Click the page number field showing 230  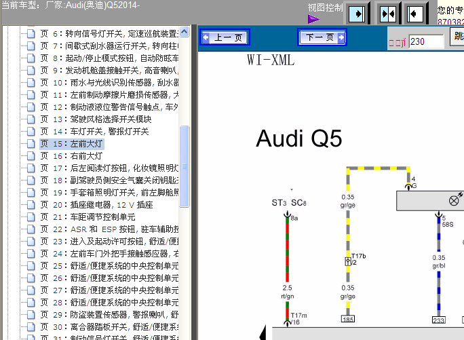point(426,42)
